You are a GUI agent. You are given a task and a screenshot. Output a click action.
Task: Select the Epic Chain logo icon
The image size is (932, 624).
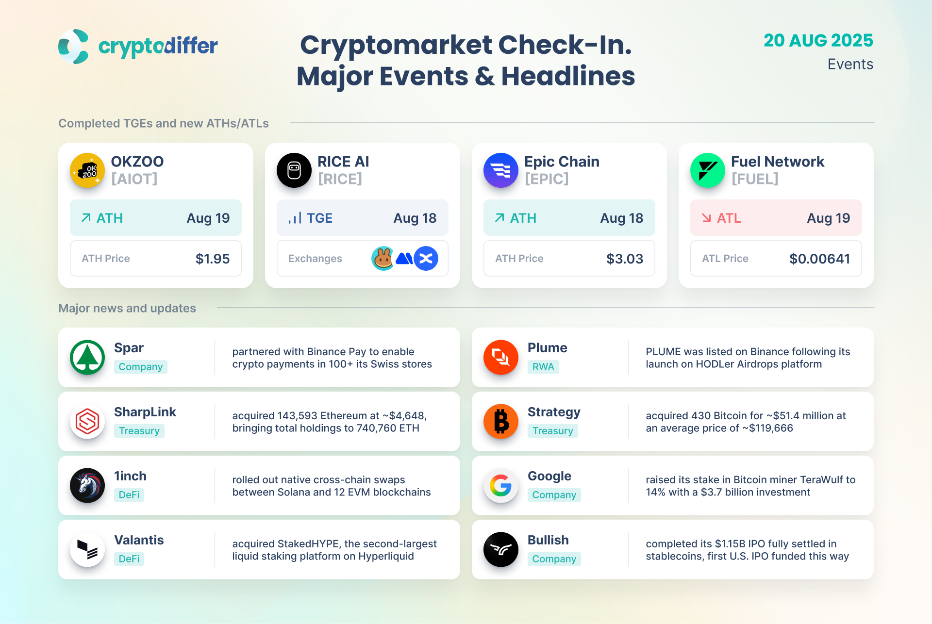(x=501, y=170)
